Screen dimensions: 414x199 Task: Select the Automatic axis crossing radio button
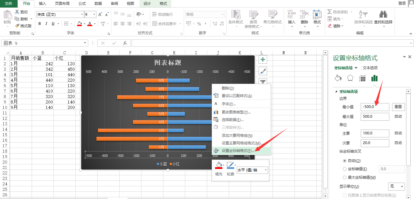pos(345,161)
